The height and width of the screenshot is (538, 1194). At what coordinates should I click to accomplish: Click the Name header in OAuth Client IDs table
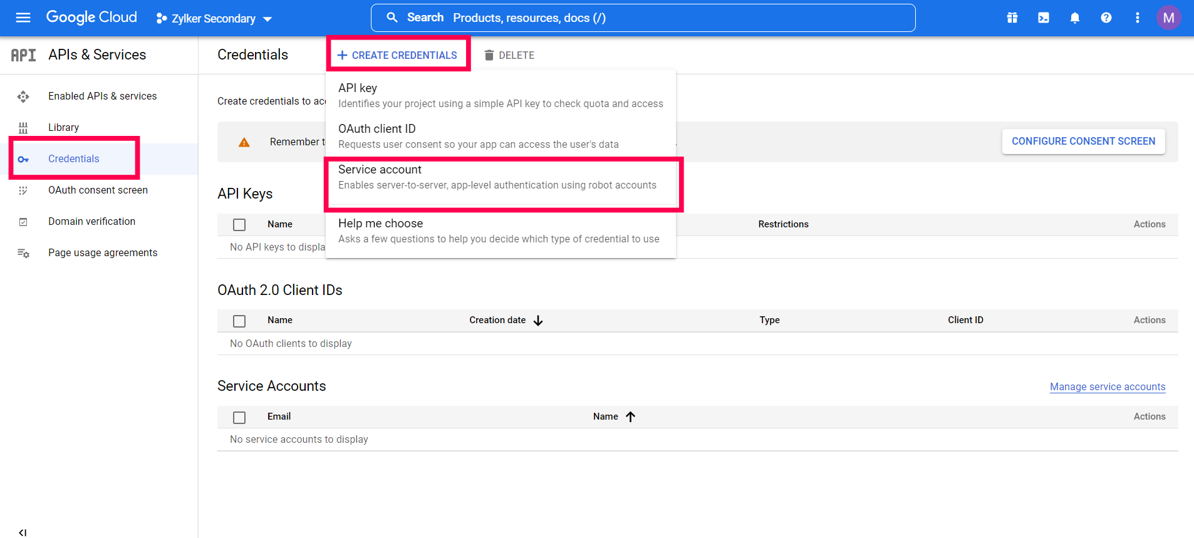click(280, 320)
